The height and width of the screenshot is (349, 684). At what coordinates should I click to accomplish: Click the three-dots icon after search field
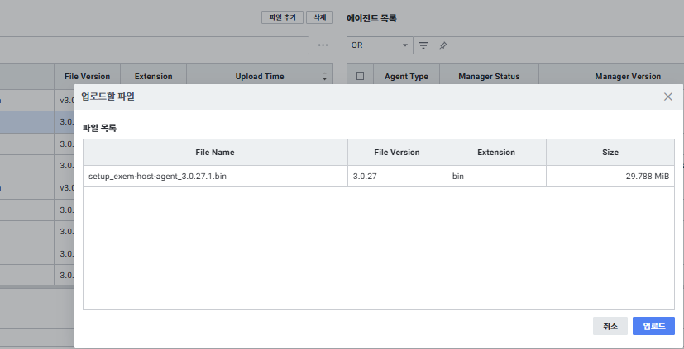tap(323, 45)
